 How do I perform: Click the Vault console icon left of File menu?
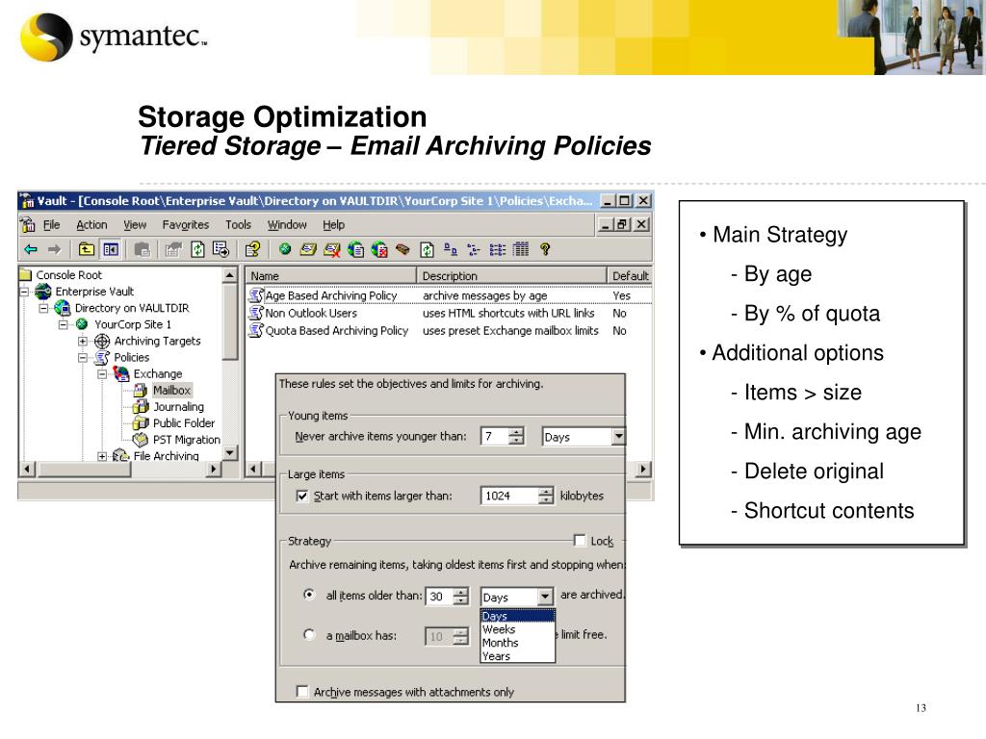tap(28, 224)
